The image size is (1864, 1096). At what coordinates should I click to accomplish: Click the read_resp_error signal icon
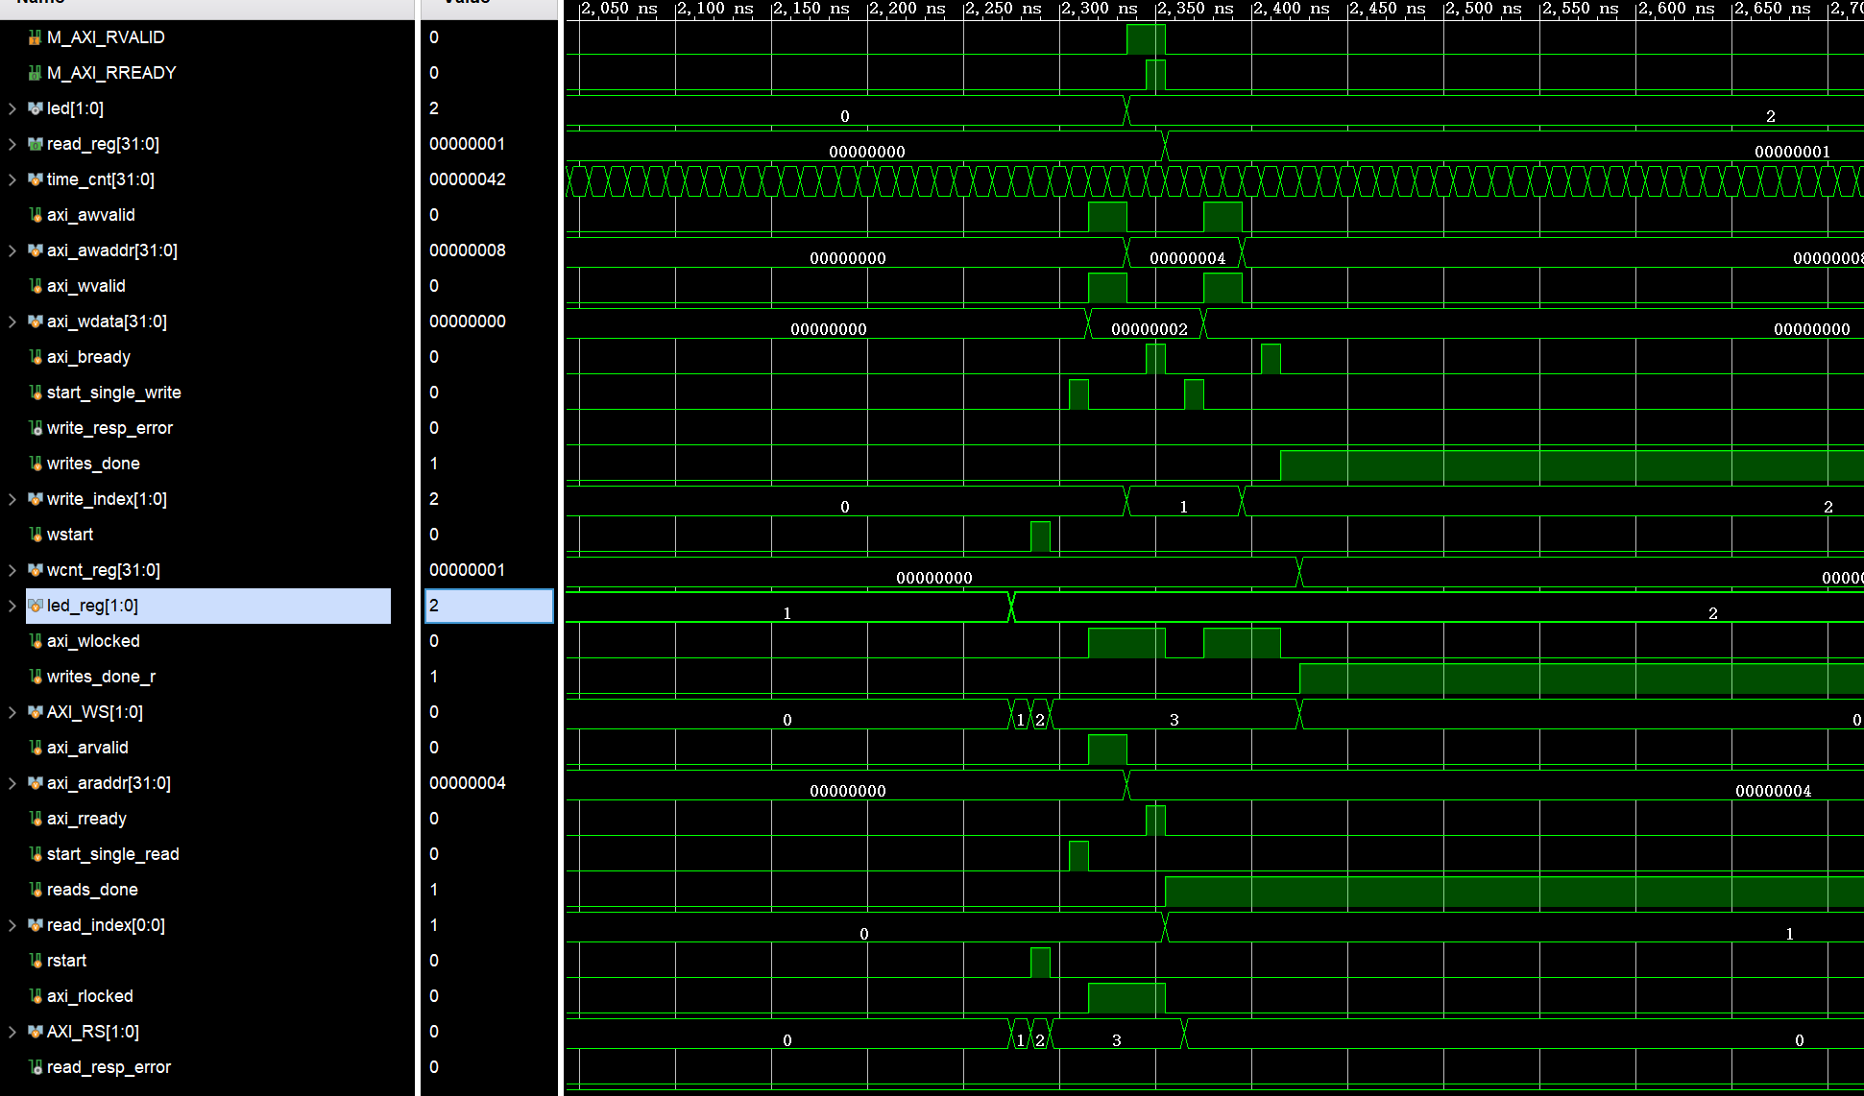click(x=36, y=1067)
